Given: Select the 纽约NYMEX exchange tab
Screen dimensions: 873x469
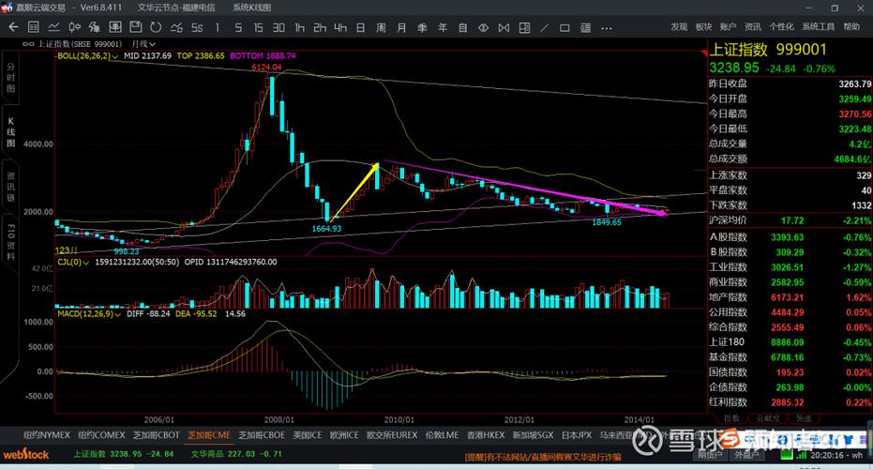Looking at the screenshot, I should click(x=47, y=435).
